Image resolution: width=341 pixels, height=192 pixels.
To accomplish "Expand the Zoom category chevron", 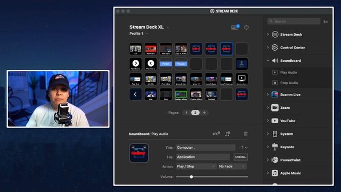I will (x=267, y=108).
